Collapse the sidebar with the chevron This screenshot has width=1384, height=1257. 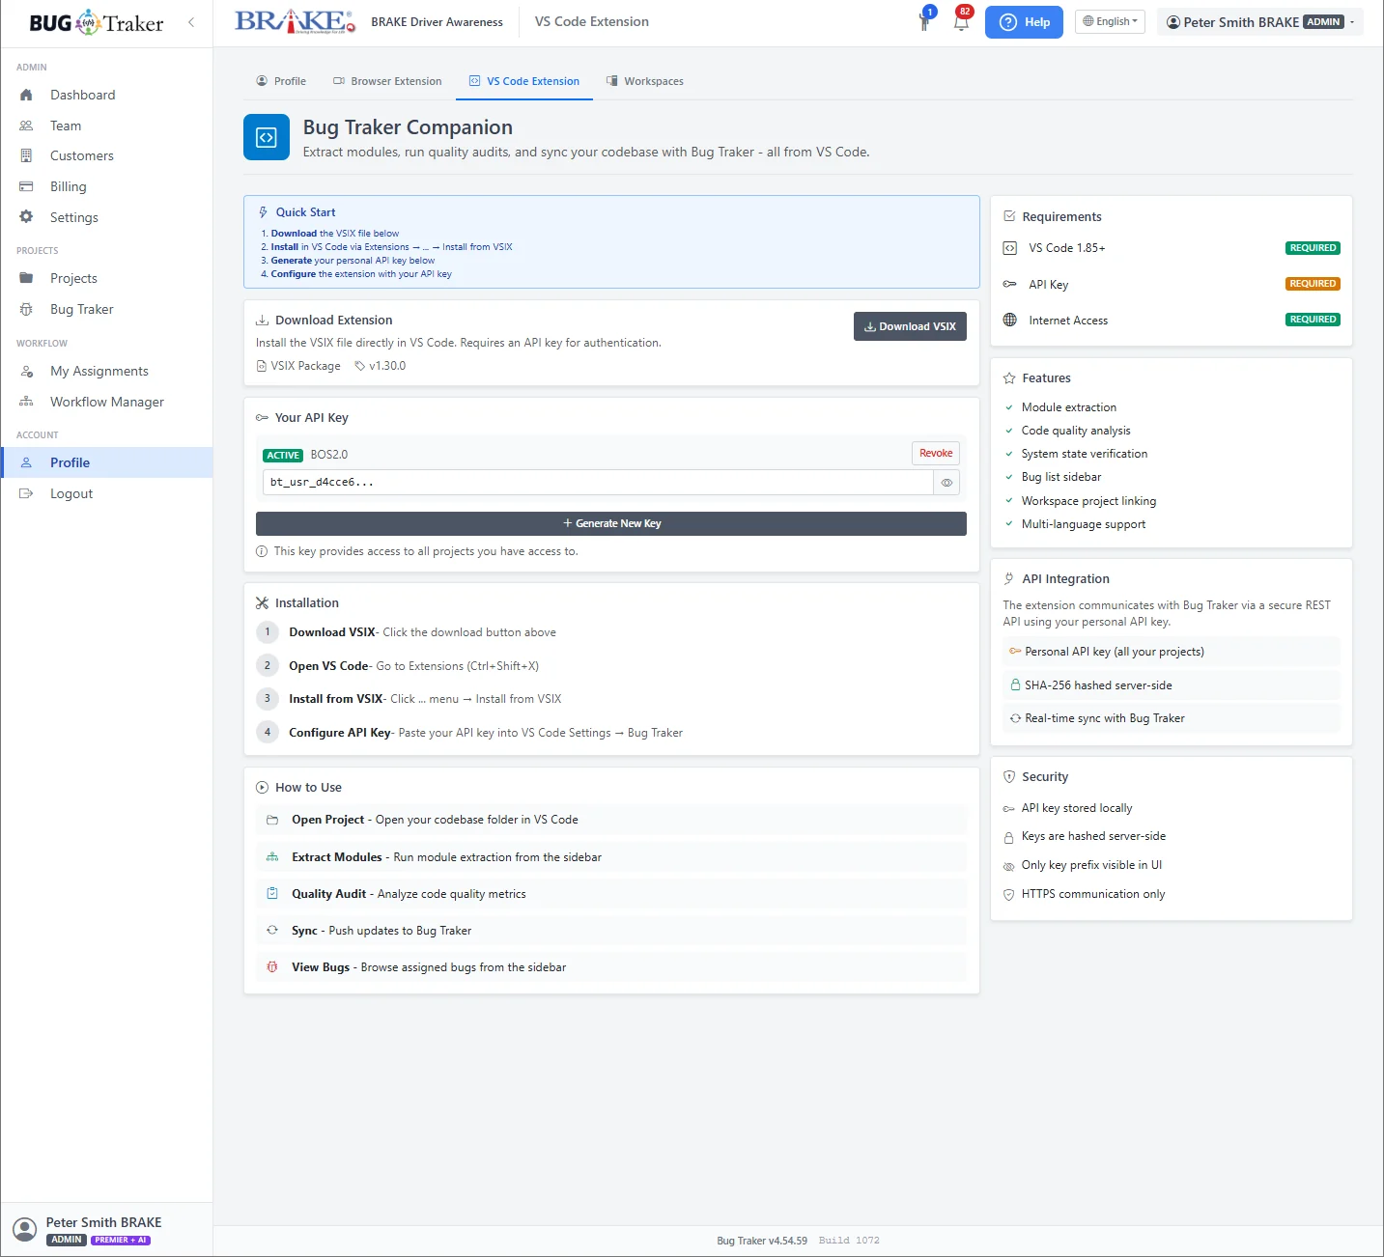(191, 22)
